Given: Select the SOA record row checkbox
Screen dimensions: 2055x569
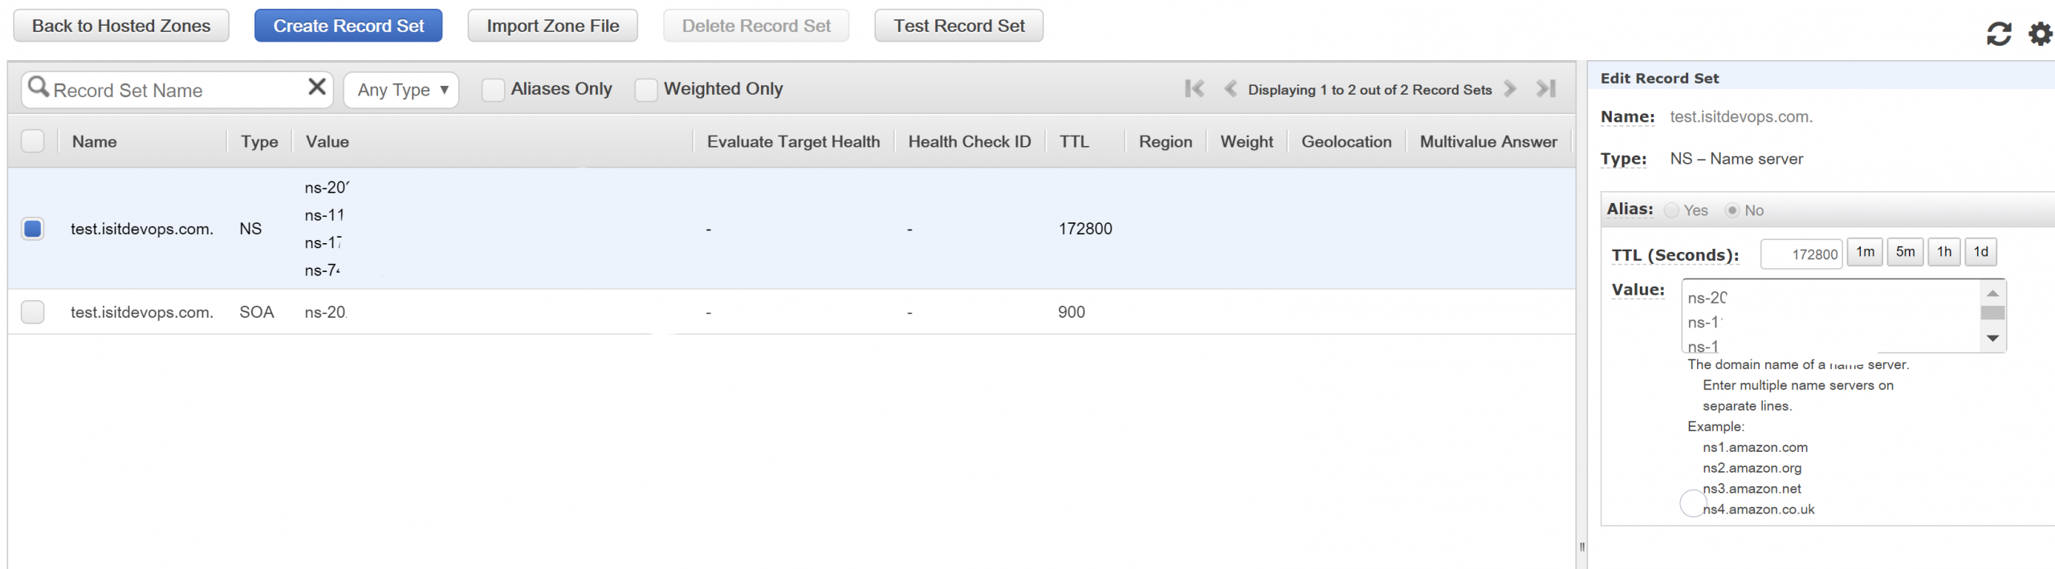Looking at the screenshot, I should 33,311.
